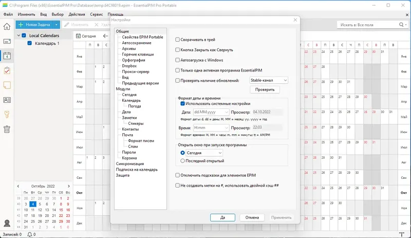Open the Действия menu
411x238 pixels.
click(77, 14)
